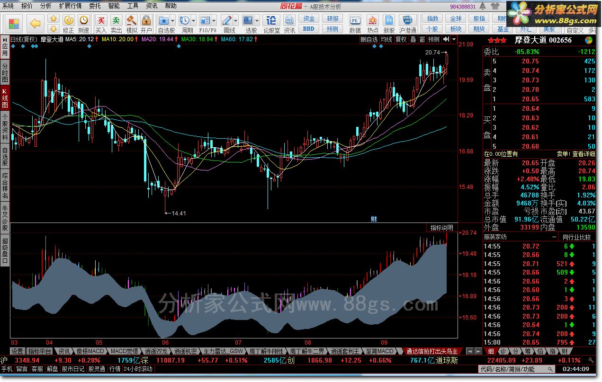Click the 板块 button
The height and width of the screenshot is (382, 602).
click(x=456, y=29)
